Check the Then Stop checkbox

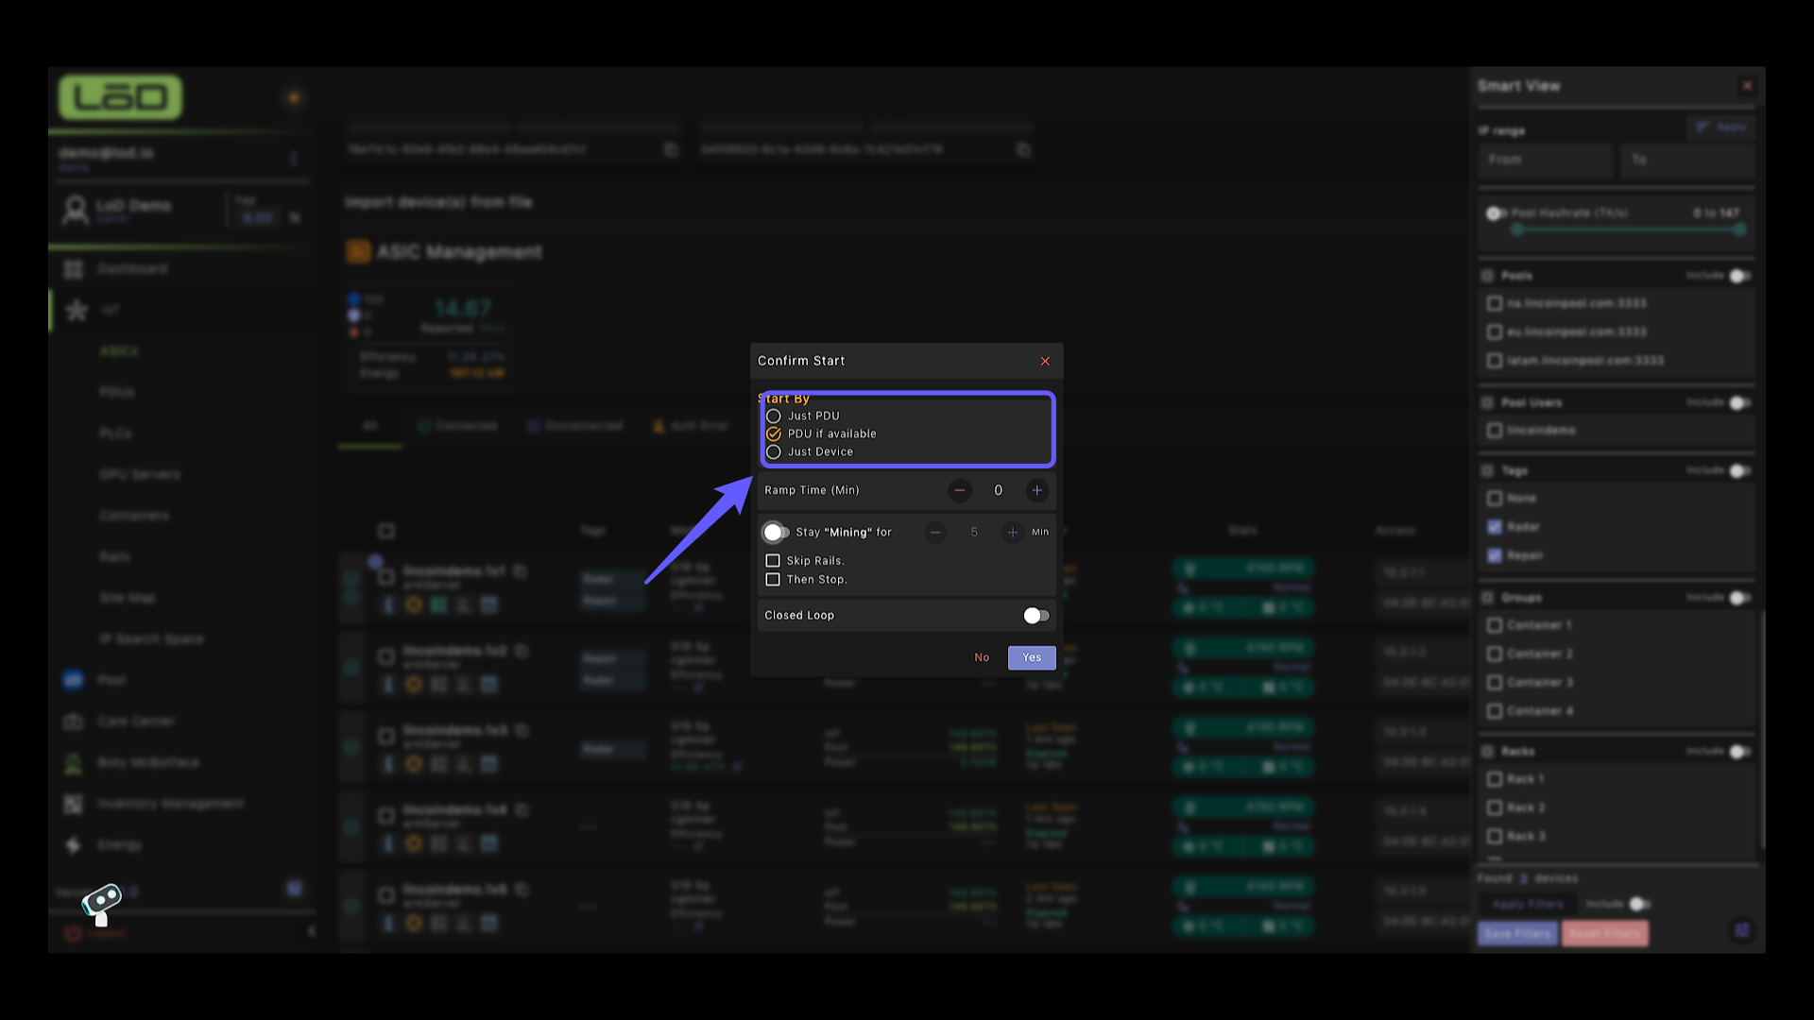pos(773,580)
